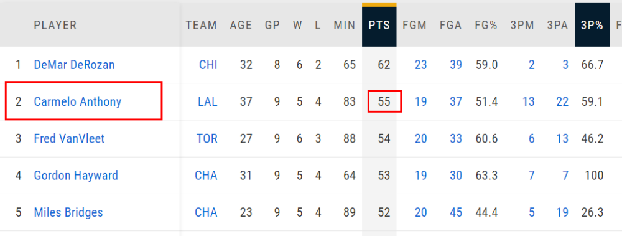The height and width of the screenshot is (236, 622).
Task: Sort by the 3PA column header
Action: point(558,26)
